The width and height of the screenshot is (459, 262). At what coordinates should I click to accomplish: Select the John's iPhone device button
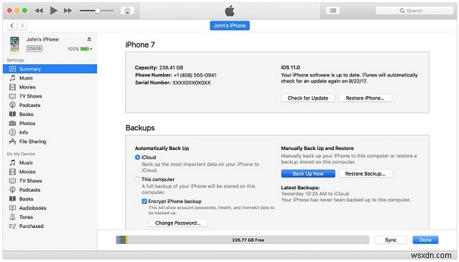click(229, 26)
